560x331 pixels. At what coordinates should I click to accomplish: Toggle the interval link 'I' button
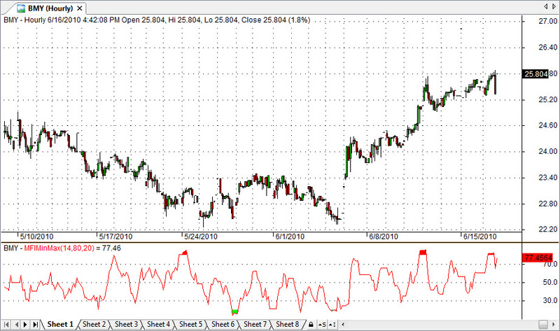tap(332, 325)
